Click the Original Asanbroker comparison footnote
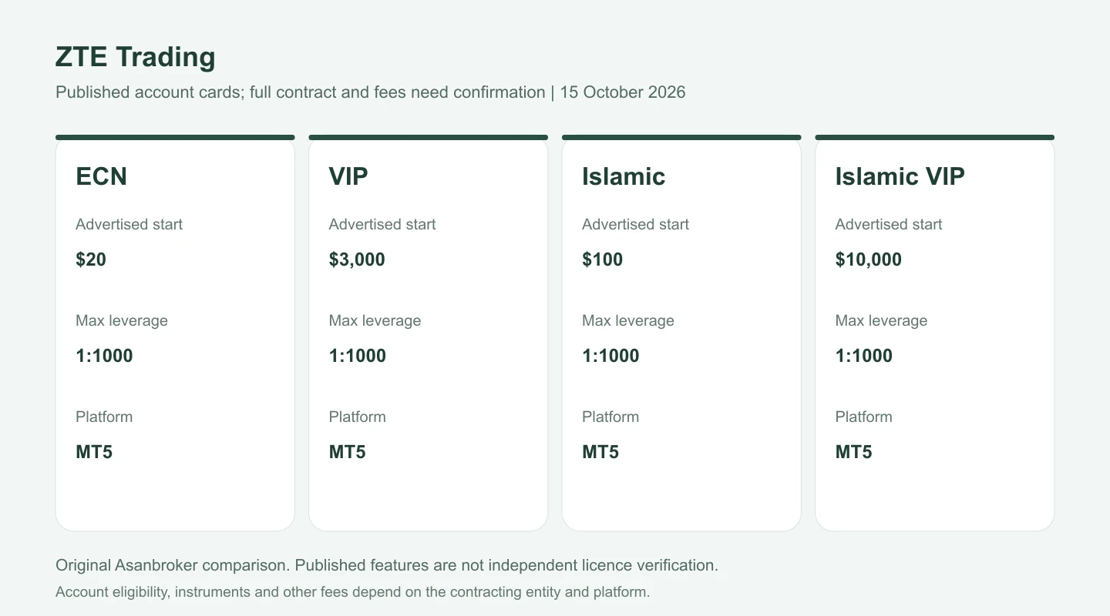The height and width of the screenshot is (616, 1110). [387, 565]
